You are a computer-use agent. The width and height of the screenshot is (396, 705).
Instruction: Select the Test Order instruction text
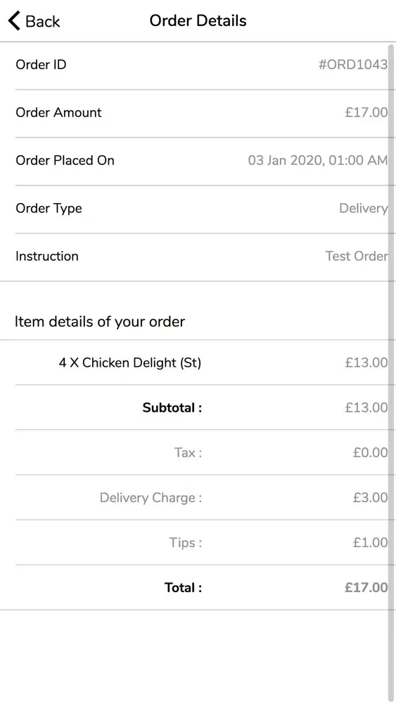(357, 256)
